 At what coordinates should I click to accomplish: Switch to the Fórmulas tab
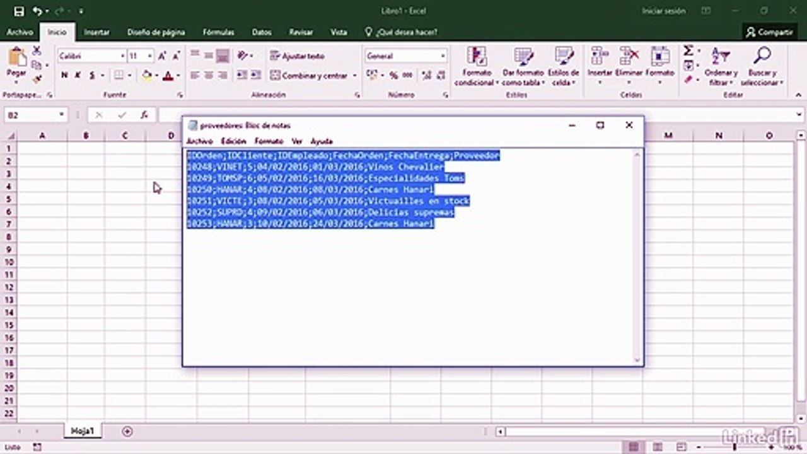point(219,32)
